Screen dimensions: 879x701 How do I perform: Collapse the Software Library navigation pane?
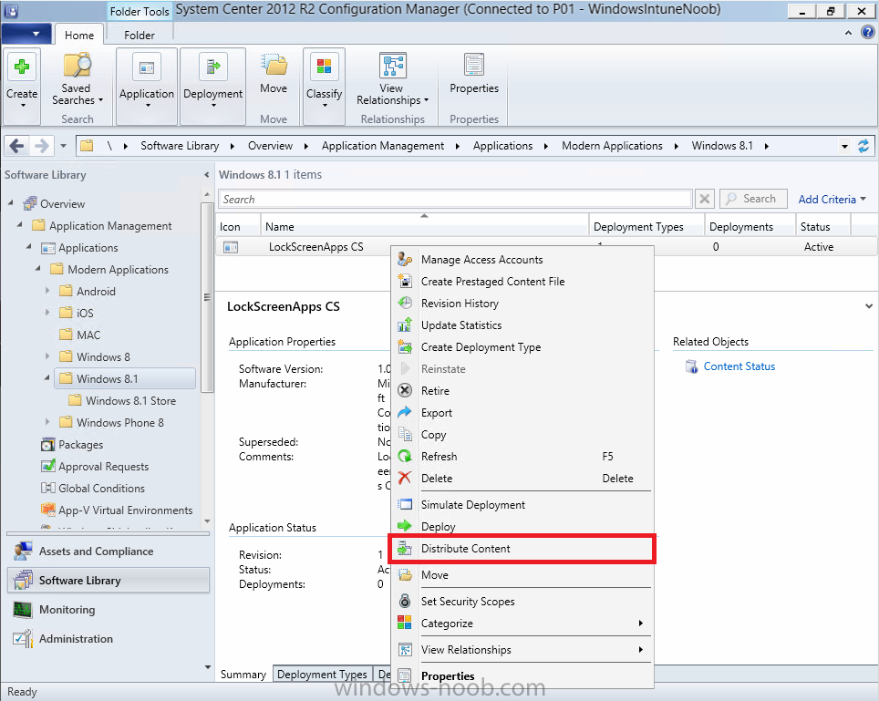(207, 175)
